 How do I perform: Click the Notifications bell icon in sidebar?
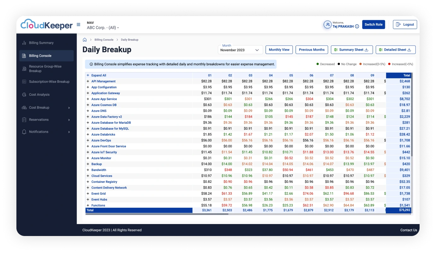click(24, 132)
